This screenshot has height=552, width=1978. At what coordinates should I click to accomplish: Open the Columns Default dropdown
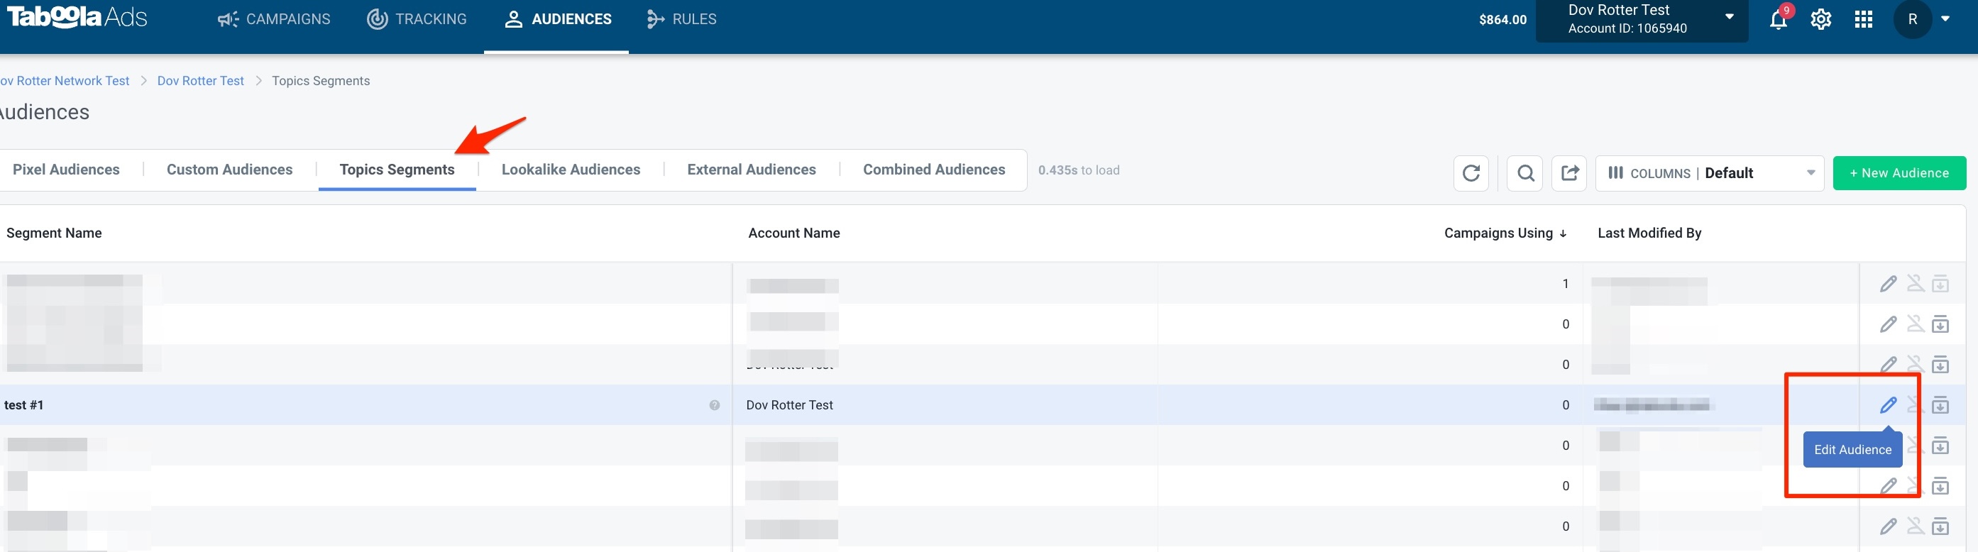[1709, 174]
